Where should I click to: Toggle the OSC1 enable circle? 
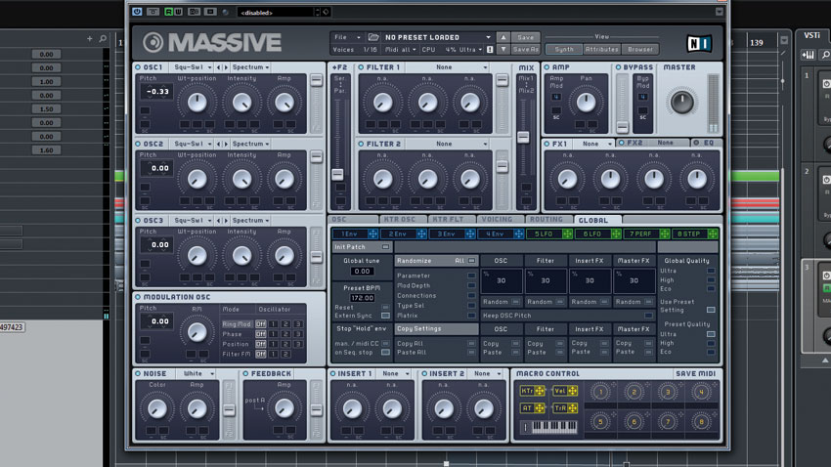point(138,67)
